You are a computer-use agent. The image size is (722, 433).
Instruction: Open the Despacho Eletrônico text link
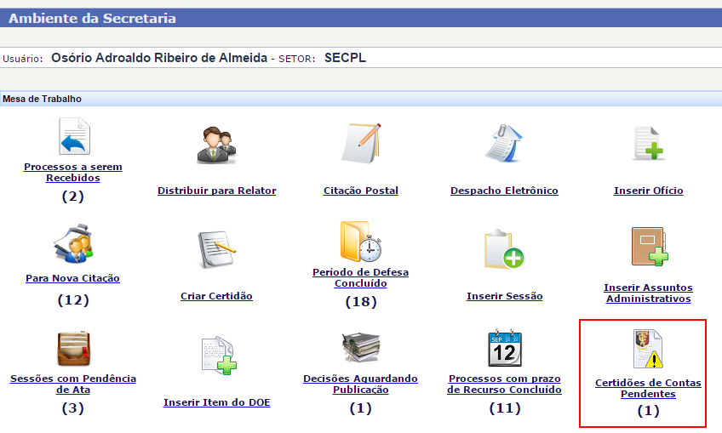504,191
